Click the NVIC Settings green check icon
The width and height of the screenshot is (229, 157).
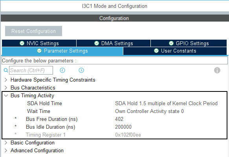(22, 43)
